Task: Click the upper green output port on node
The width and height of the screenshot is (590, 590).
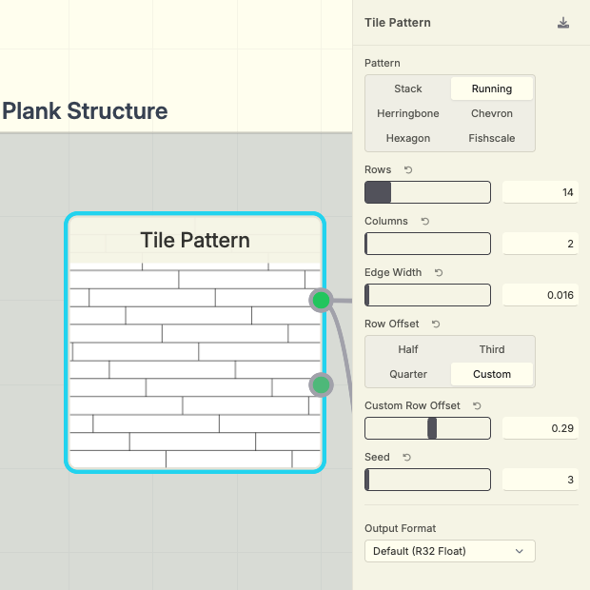Action: [321, 301]
